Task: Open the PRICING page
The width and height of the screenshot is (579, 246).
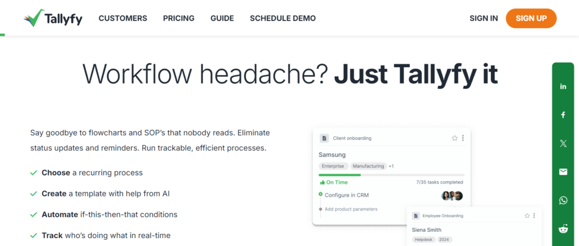Action: tap(179, 19)
